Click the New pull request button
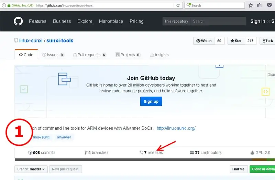 click(66, 169)
